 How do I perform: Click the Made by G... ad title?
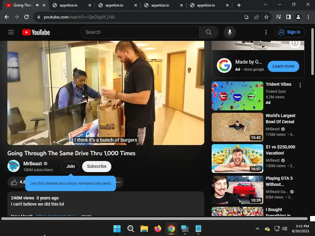pyautogui.click(x=249, y=62)
